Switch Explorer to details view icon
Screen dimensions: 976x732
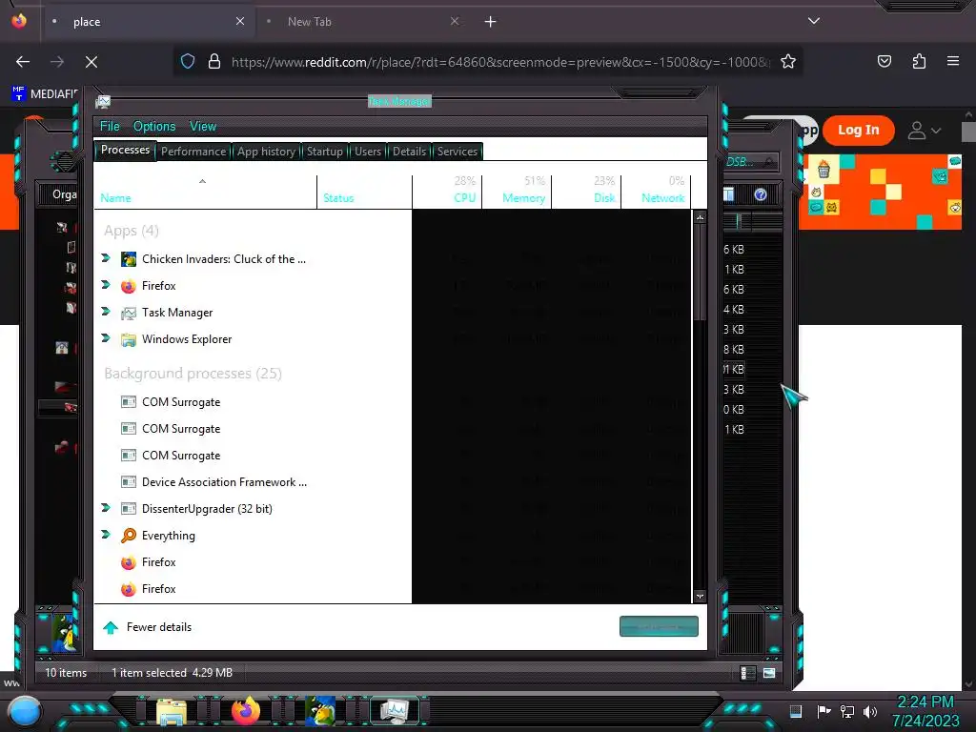tap(747, 673)
